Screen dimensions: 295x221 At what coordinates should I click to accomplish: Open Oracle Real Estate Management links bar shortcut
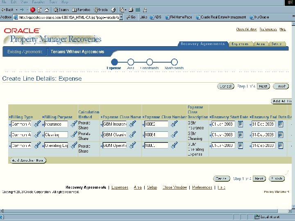tap(221, 17)
